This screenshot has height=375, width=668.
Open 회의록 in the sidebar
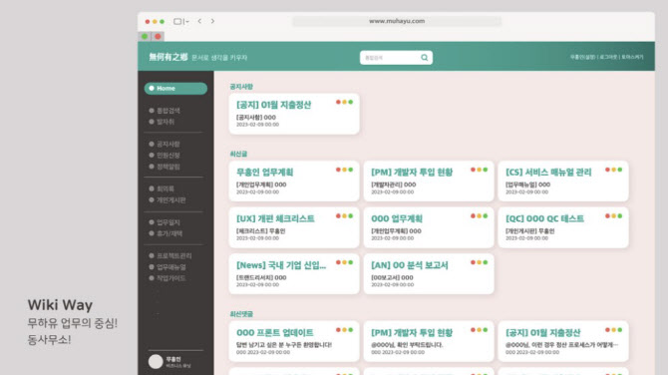166,188
